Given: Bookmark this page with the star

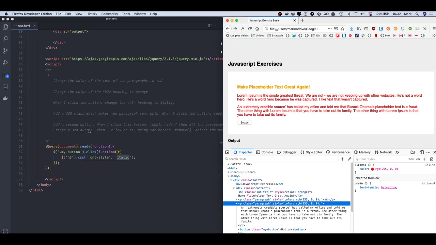Looking at the screenshot, I should pos(343,29).
